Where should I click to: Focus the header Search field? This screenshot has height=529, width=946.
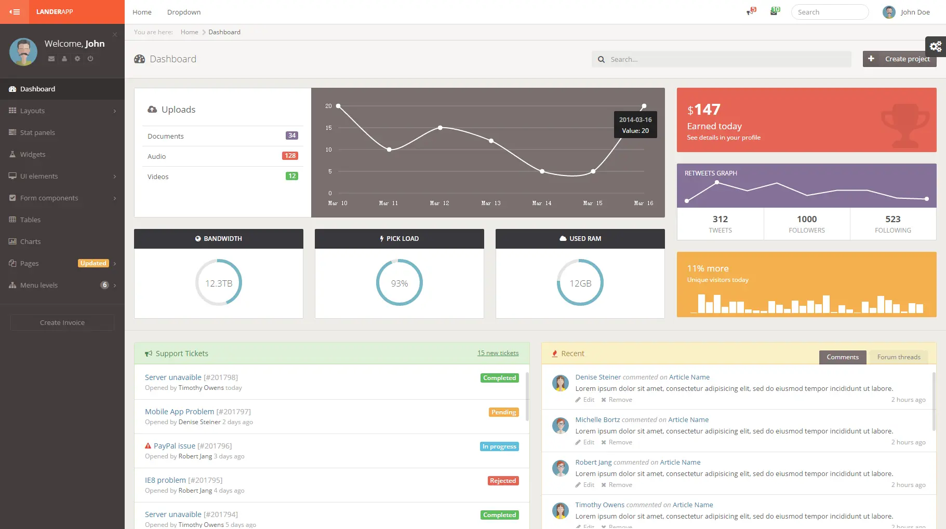(830, 12)
